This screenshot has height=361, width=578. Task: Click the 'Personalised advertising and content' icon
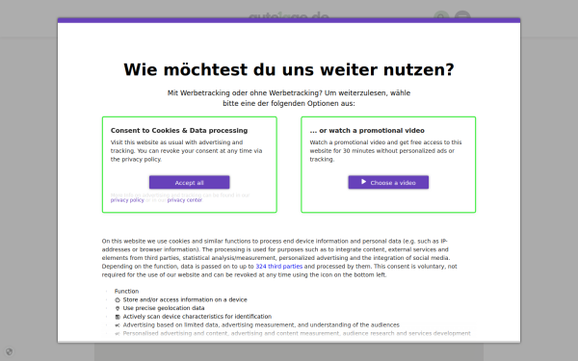(x=118, y=334)
